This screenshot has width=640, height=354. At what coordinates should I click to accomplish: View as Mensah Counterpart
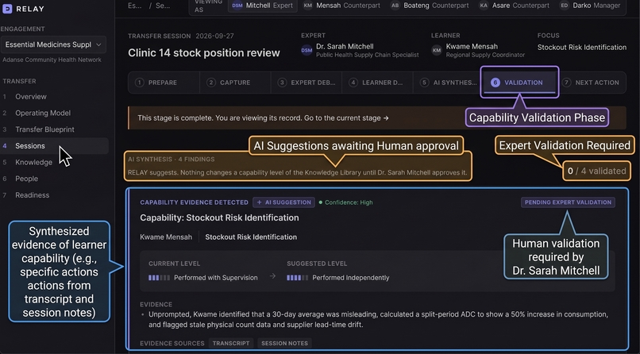pyautogui.click(x=341, y=6)
